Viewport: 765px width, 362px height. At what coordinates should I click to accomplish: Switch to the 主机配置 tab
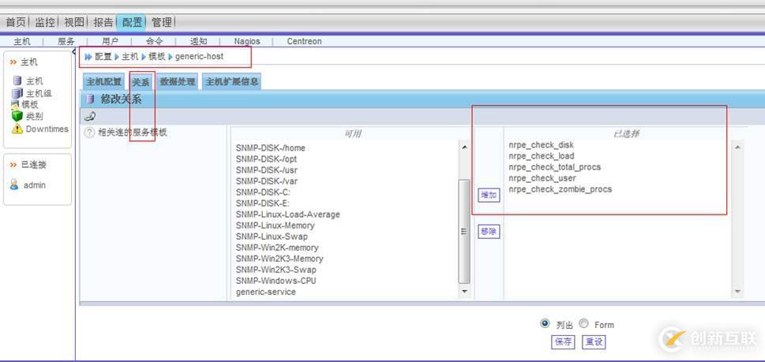(103, 81)
